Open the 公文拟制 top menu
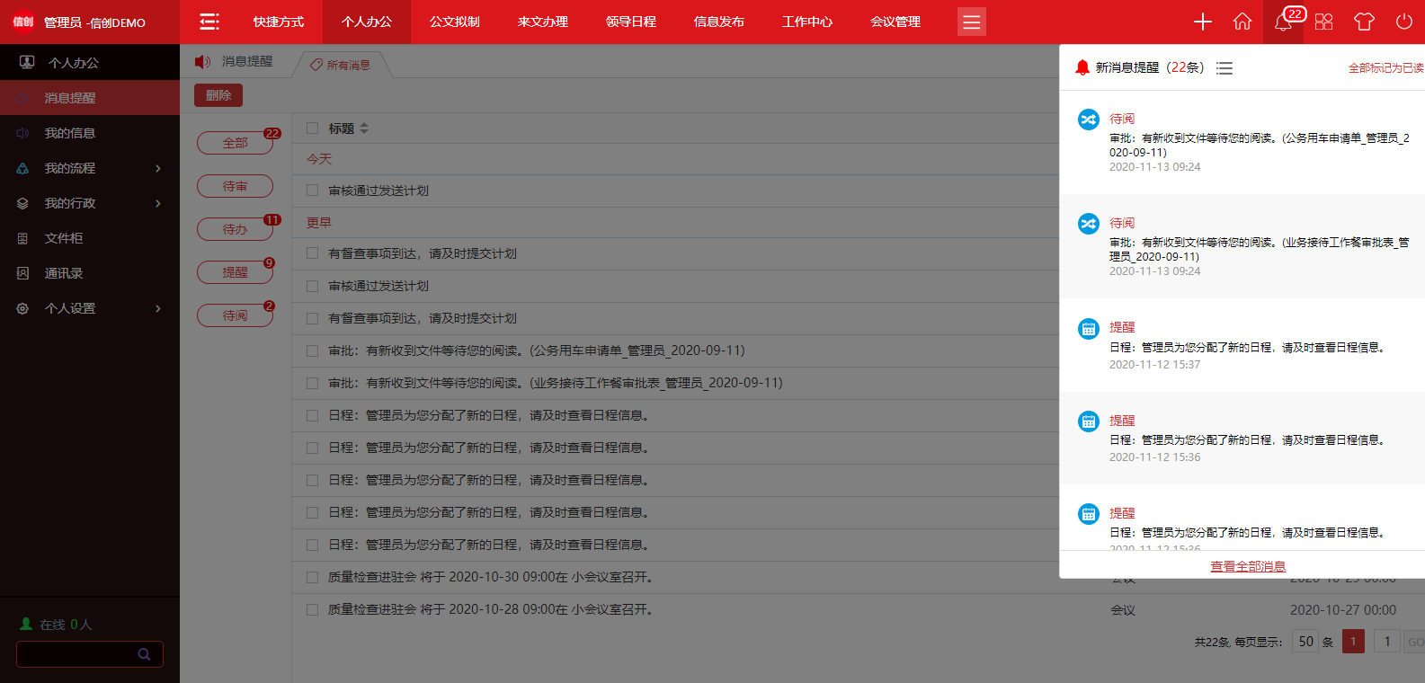 (454, 22)
